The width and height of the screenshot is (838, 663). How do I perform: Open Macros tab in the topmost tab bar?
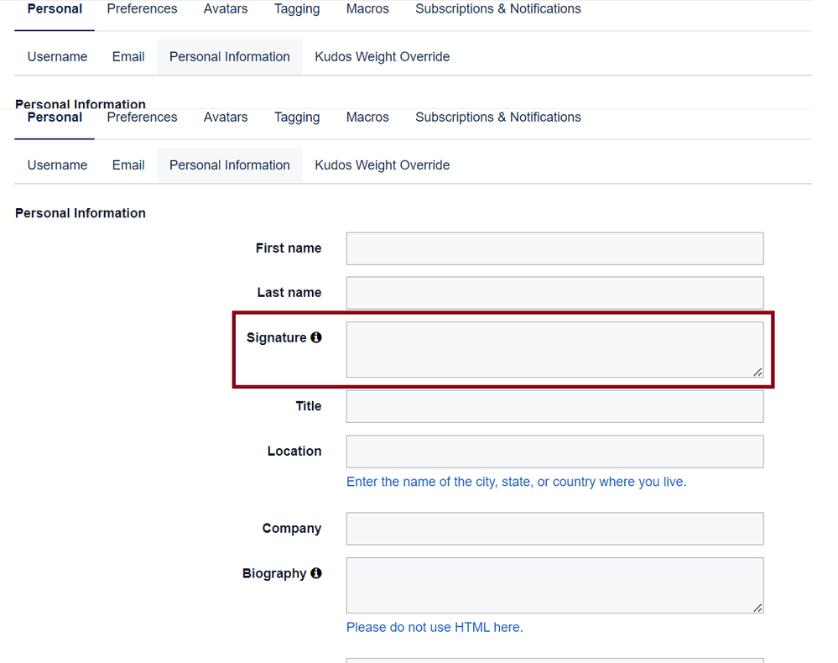[367, 8]
